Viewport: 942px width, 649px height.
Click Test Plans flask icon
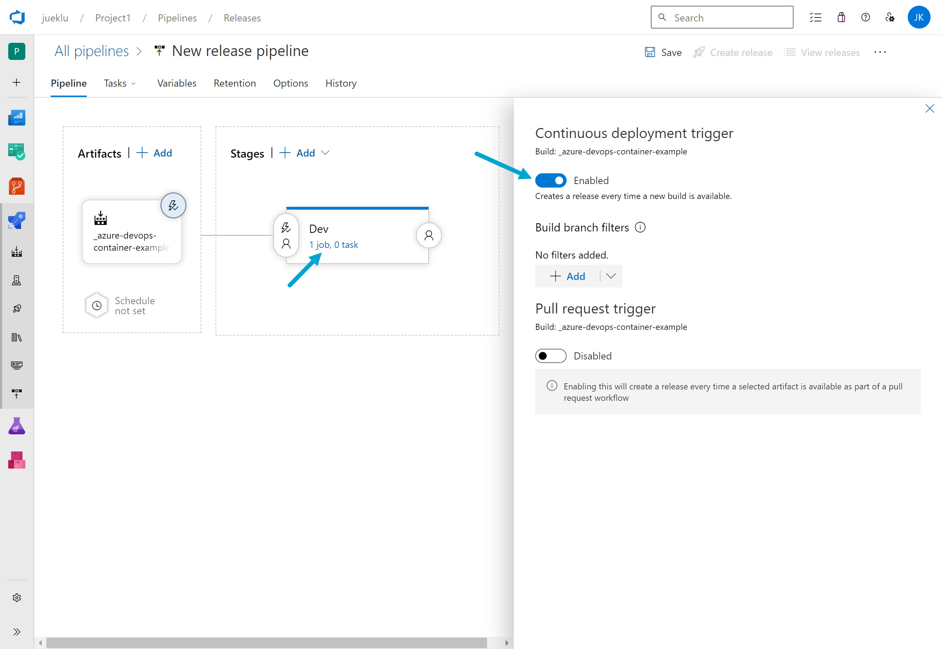click(17, 426)
